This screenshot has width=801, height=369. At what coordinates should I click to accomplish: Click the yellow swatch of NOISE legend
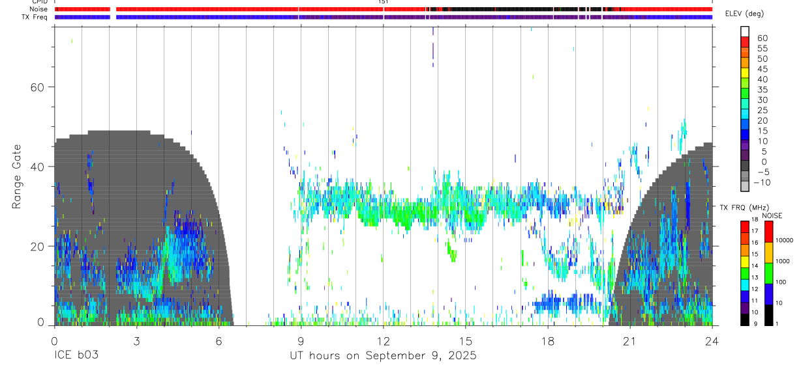point(768,253)
